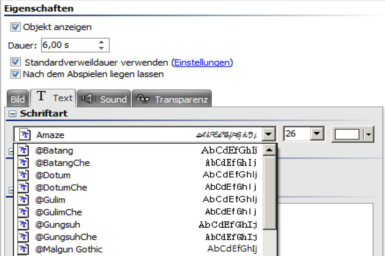
Task: Open the Amaze font dropdown arrow
Action: pos(269,135)
